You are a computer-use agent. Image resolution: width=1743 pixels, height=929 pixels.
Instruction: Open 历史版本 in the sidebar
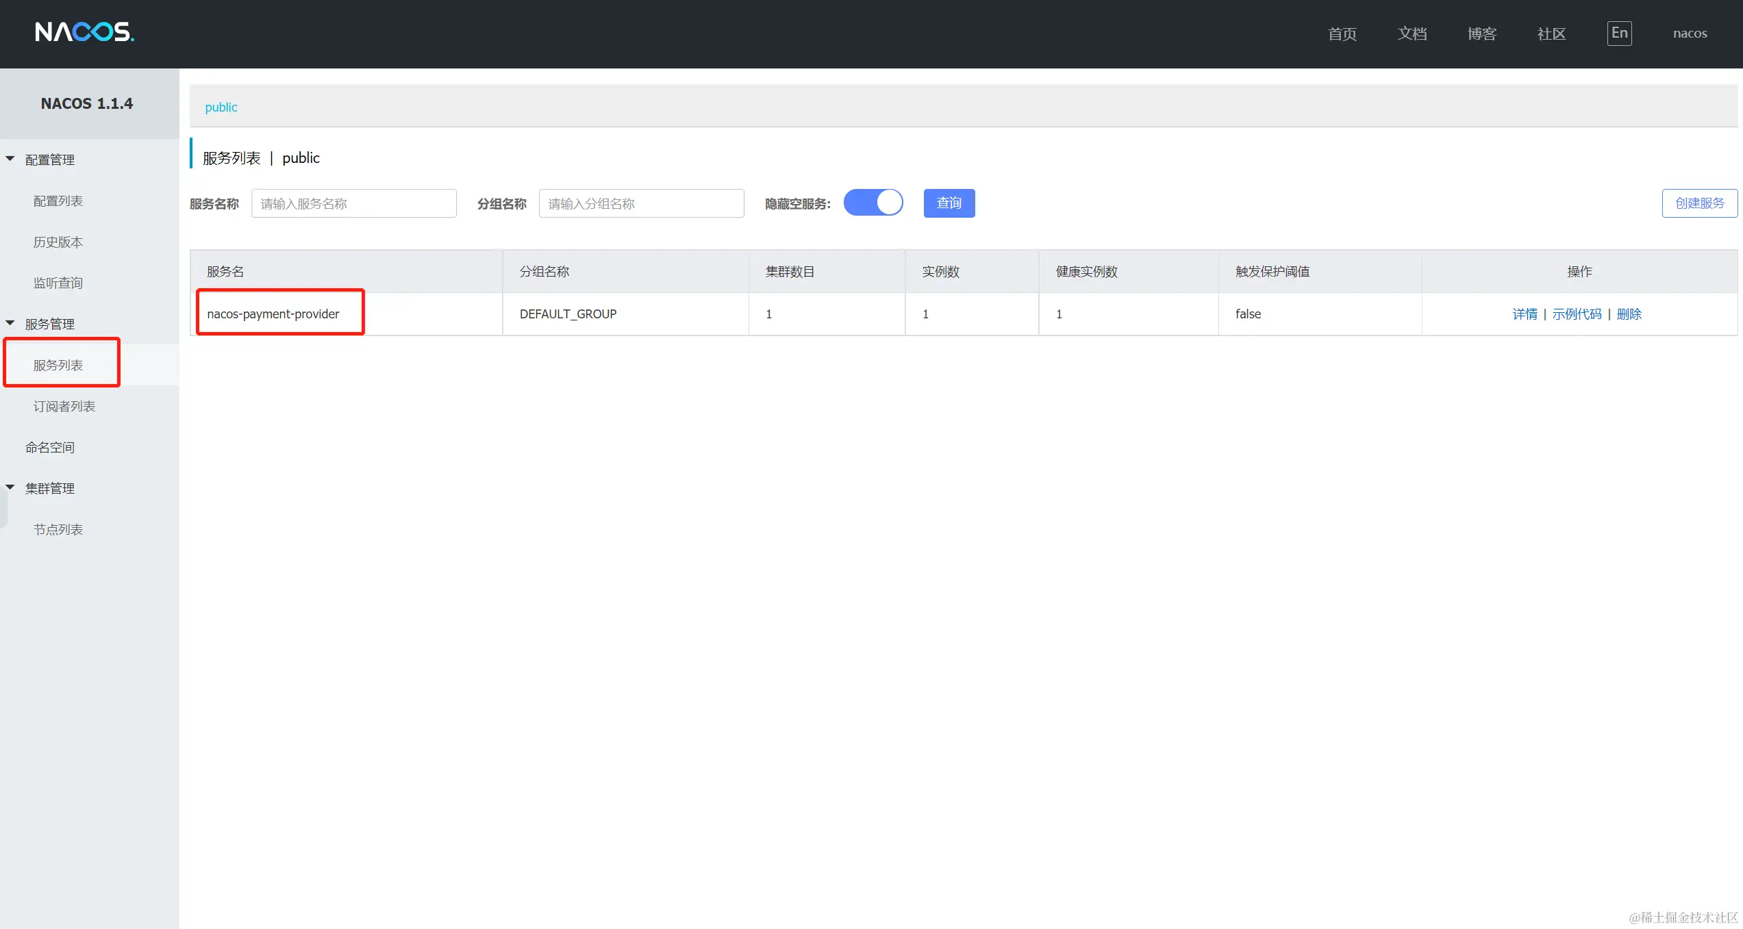pyautogui.click(x=58, y=242)
